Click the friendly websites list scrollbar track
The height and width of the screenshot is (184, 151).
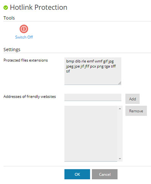tap(120, 133)
